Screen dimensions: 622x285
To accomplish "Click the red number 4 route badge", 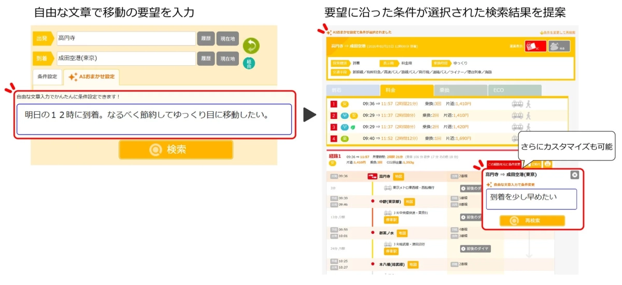I will tap(334, 139).
